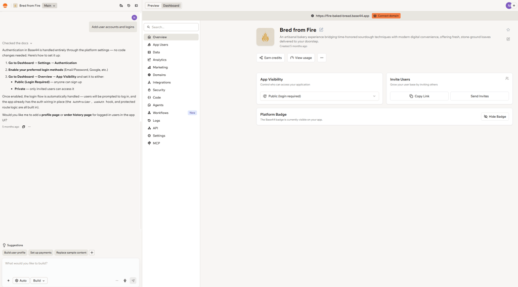The image size is (518, 287).
Task: Click the New badge next to Workflows
Action: (192, 113)
